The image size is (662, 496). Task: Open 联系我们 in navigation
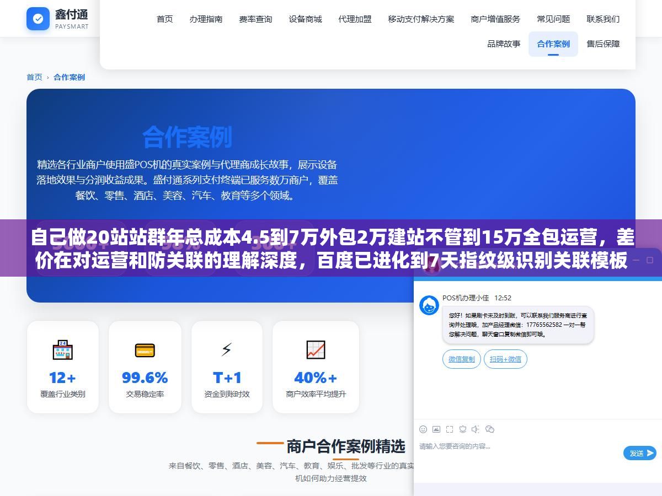(x=603, y=19)
